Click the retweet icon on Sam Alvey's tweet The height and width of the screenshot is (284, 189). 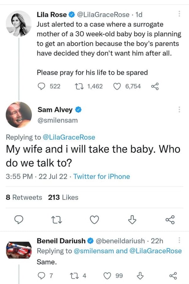click(x=57, y=220)
